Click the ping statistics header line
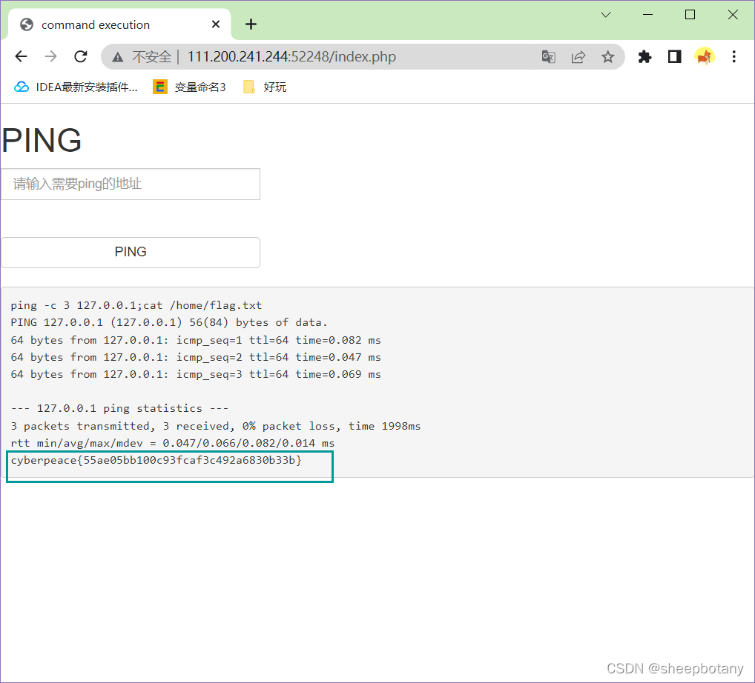Viewport: 755px width, 683px height. (x=119, y=408)
